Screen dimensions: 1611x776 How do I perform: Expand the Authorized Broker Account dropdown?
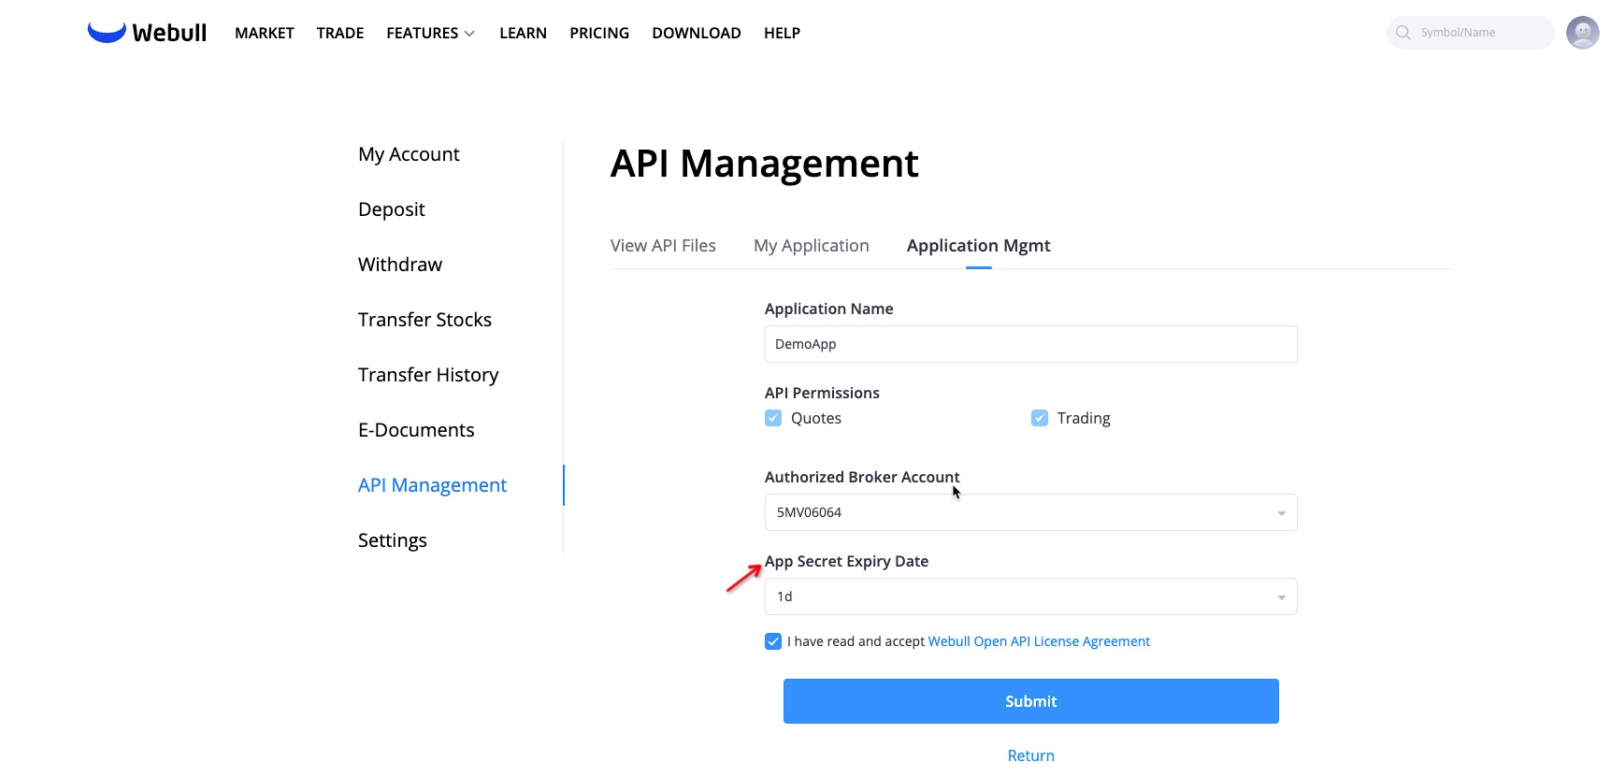[x=1030, y=512]
